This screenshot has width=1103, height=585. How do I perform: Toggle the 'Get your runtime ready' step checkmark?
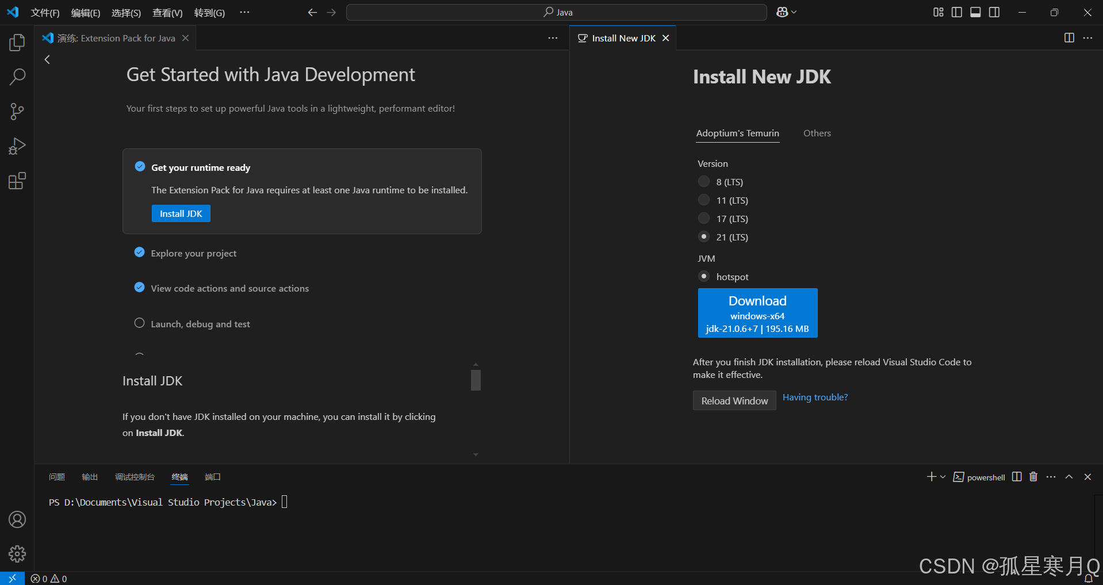tap(140, 167)
